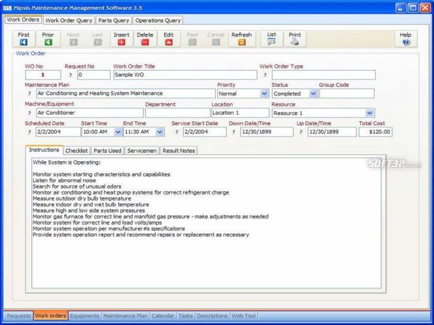Open the Start Time dropdown
Viewport: 434px width, 325px height.
pos(118,132)
